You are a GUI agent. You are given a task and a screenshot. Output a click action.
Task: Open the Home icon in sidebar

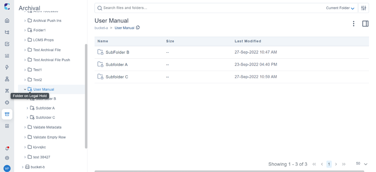pos(7,21)
